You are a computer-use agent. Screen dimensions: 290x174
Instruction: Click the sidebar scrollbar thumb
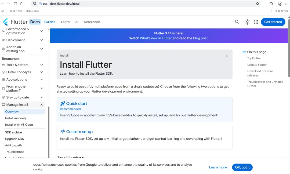49,132
